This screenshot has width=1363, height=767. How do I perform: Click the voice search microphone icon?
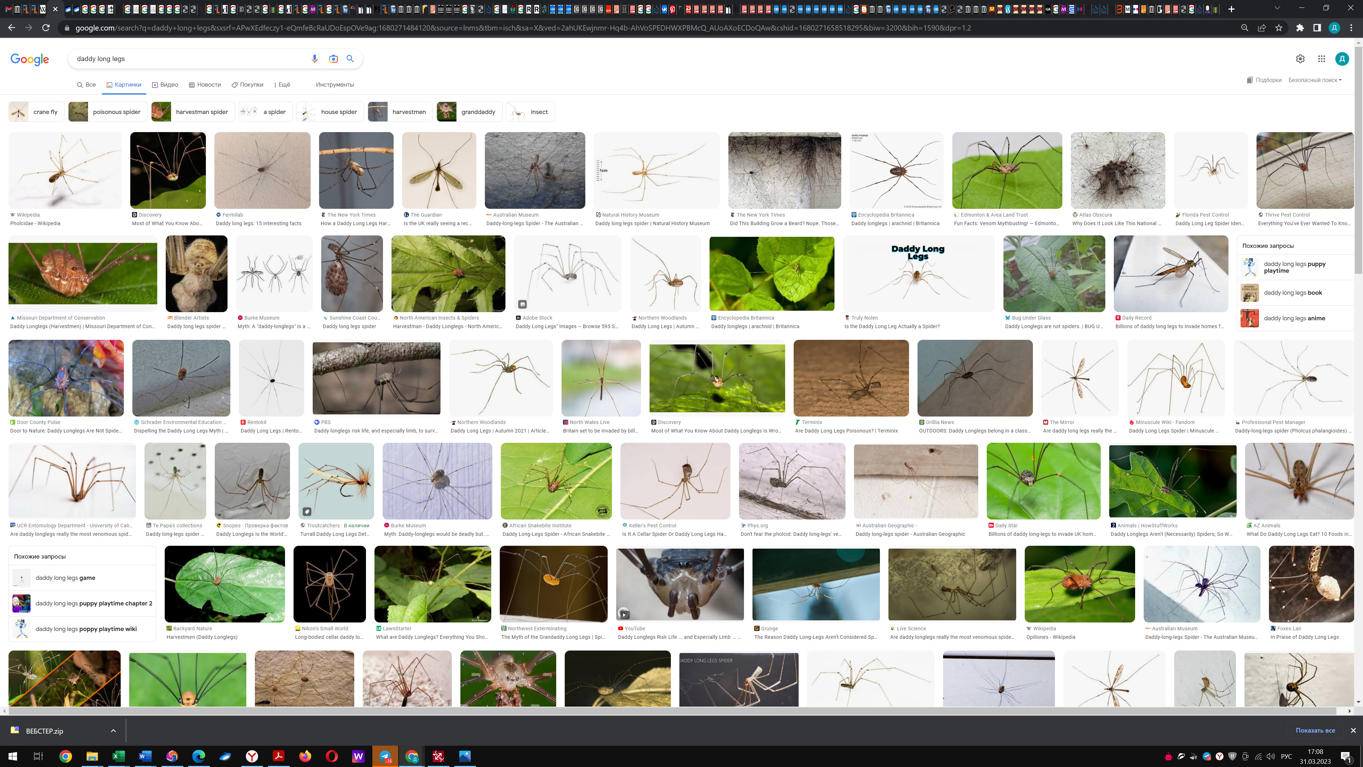point(314,59)
